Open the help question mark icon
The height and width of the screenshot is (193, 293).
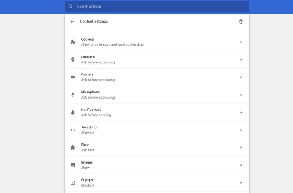point(241,21)
